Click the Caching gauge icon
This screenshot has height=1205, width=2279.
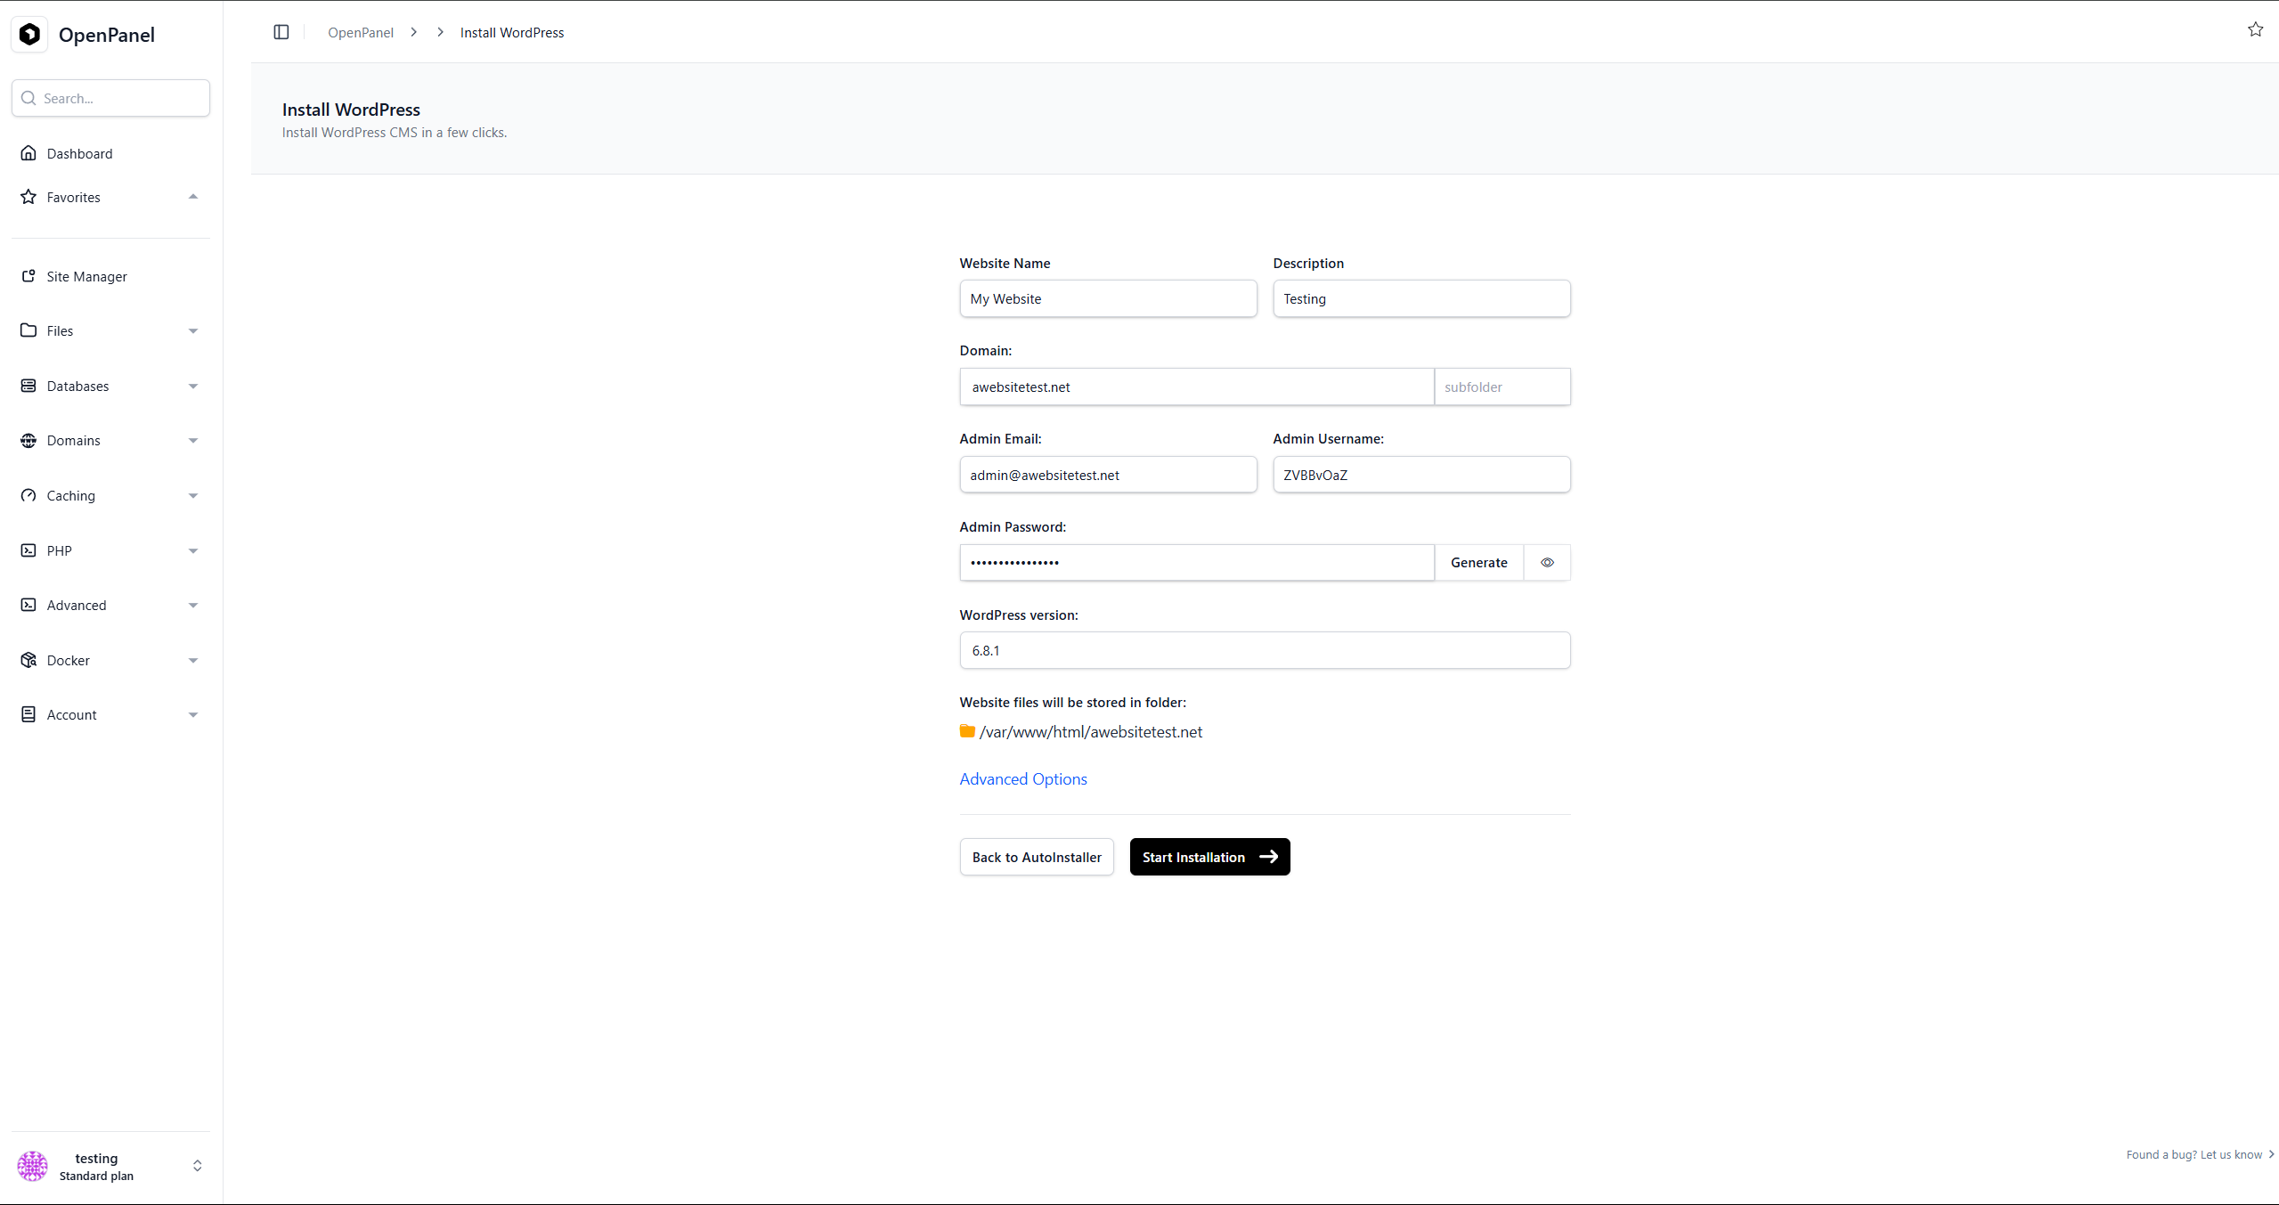pyautogui.click(x=28, y=495)
